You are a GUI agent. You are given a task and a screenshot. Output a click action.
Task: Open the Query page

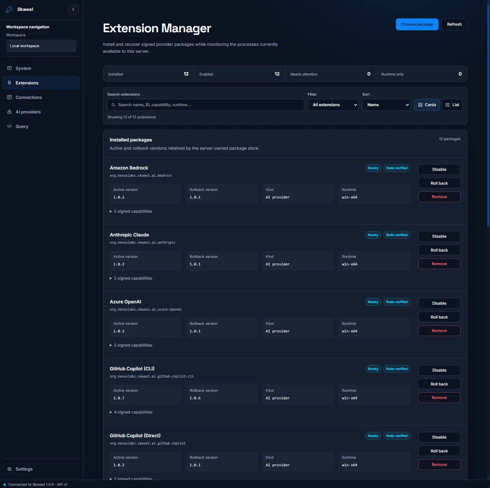(41, 126)
